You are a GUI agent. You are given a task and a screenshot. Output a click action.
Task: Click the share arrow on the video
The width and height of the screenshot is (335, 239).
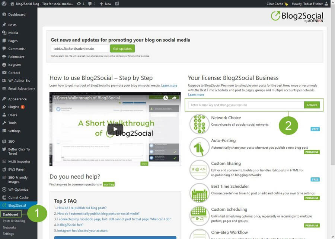(x=174, y=98)
